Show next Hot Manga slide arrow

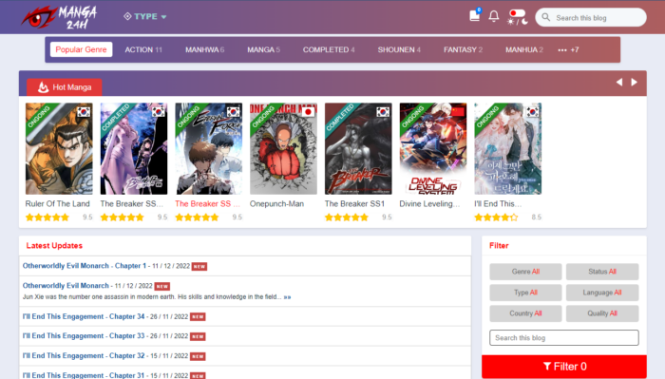(634, 82)
